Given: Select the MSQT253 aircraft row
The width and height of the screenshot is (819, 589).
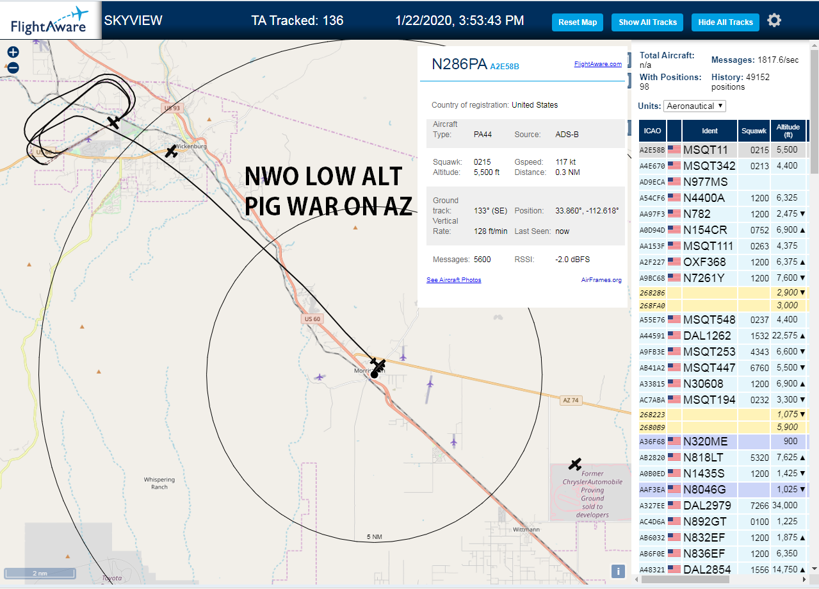Looking at the screenshot, I should tap(723, 352).
